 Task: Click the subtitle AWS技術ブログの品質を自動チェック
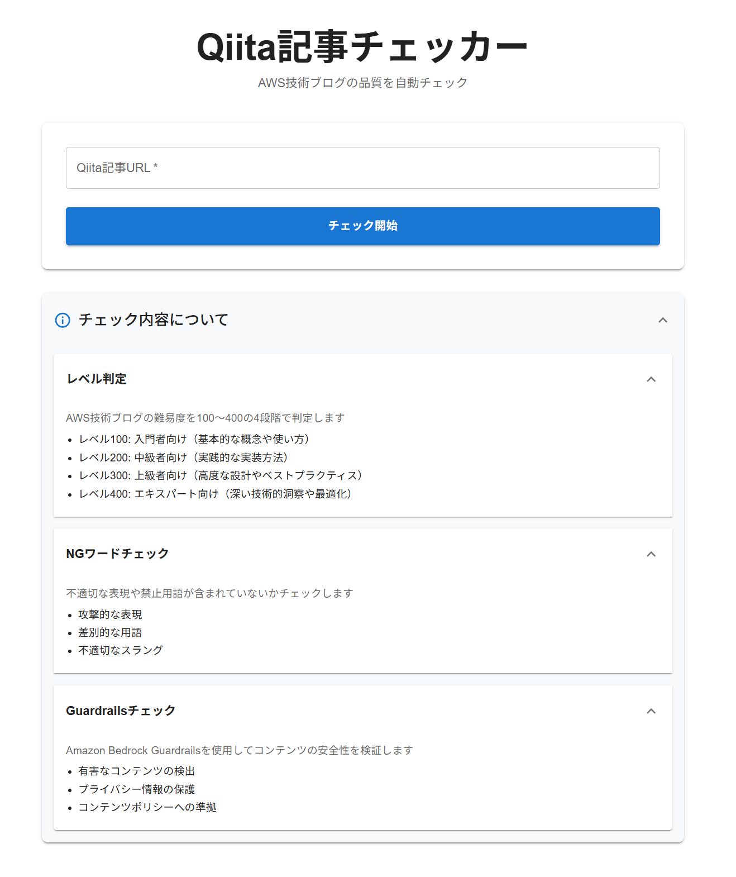(x=362, y=83)
